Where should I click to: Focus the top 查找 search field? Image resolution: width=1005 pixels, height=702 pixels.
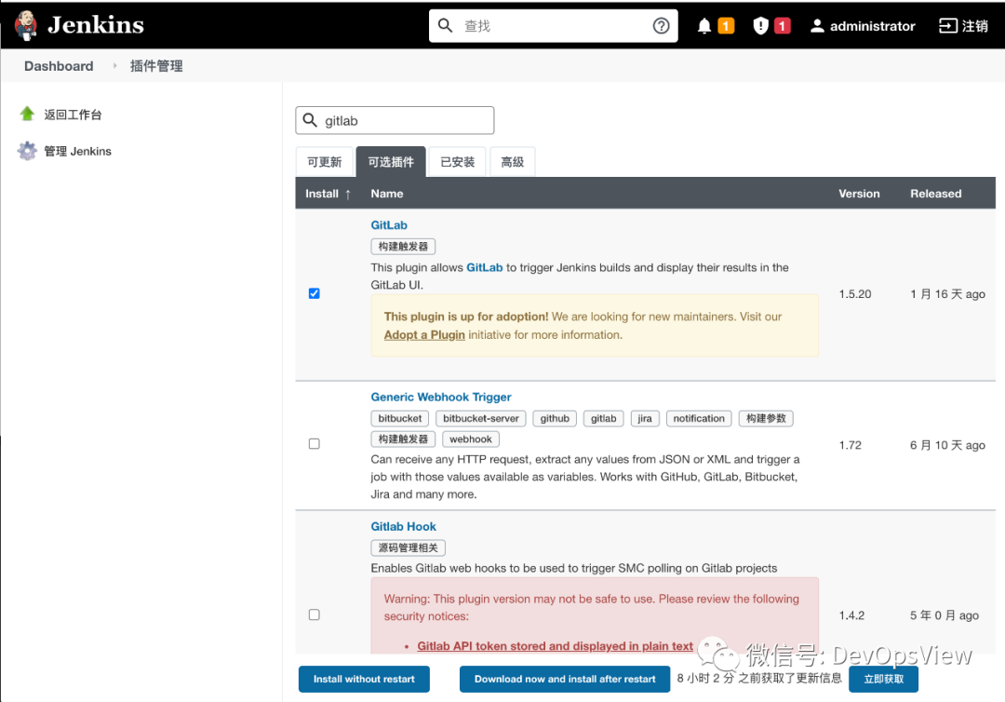pyautogui.click(x=553, y=26)
